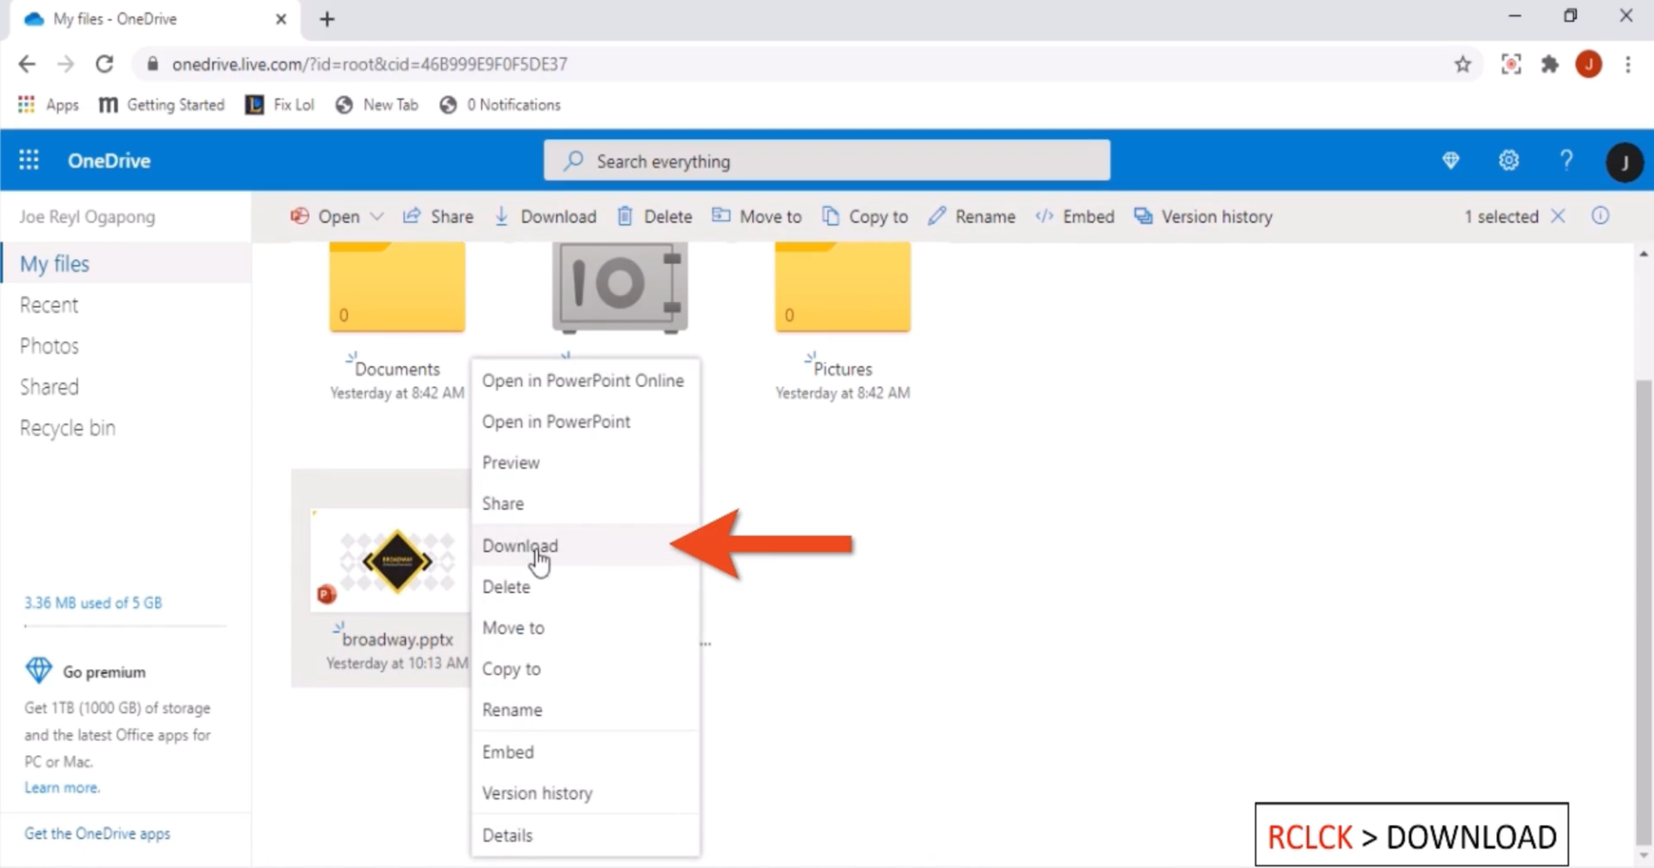The image size is (1654, 868).
Task: Click the Search everything field
Action: [826, 161]
